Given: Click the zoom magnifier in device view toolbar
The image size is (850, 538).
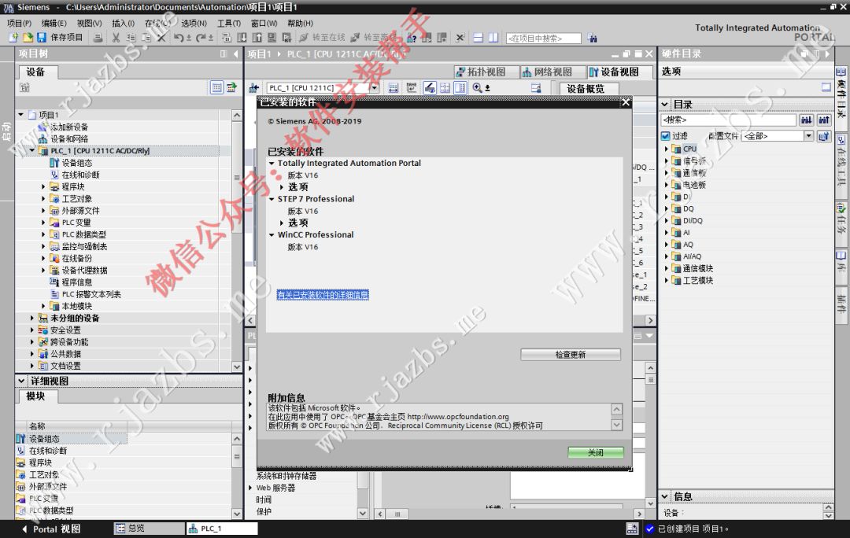Looking at the screenshot, I should tap(477, 88).
